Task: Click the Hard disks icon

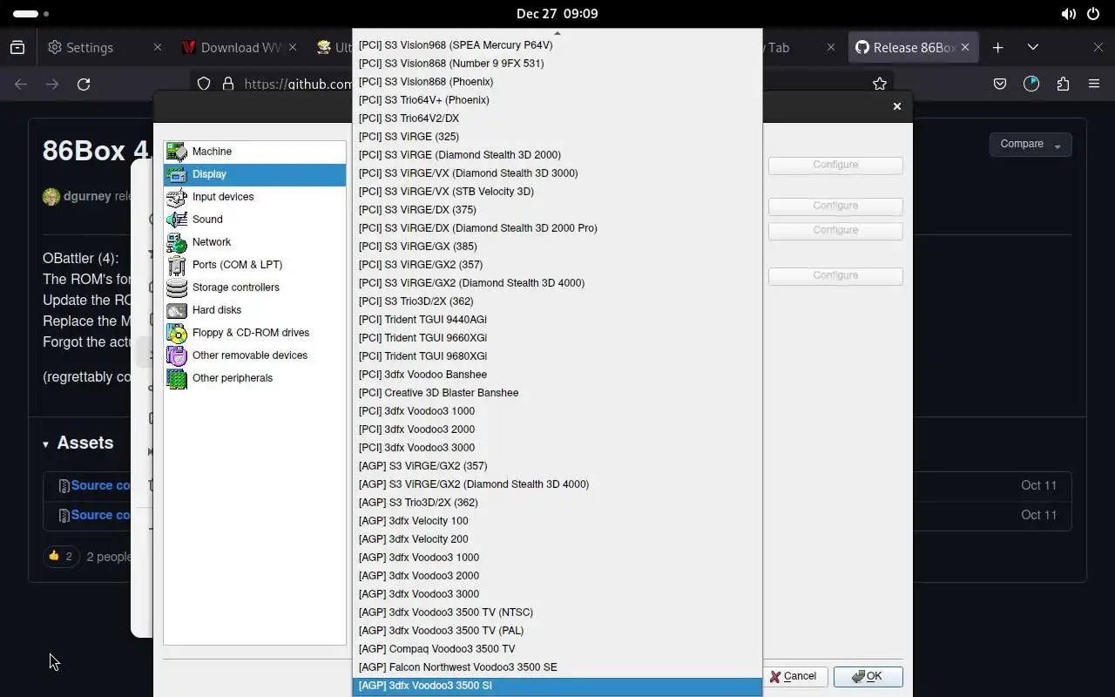Action: [x=177, y=310]
